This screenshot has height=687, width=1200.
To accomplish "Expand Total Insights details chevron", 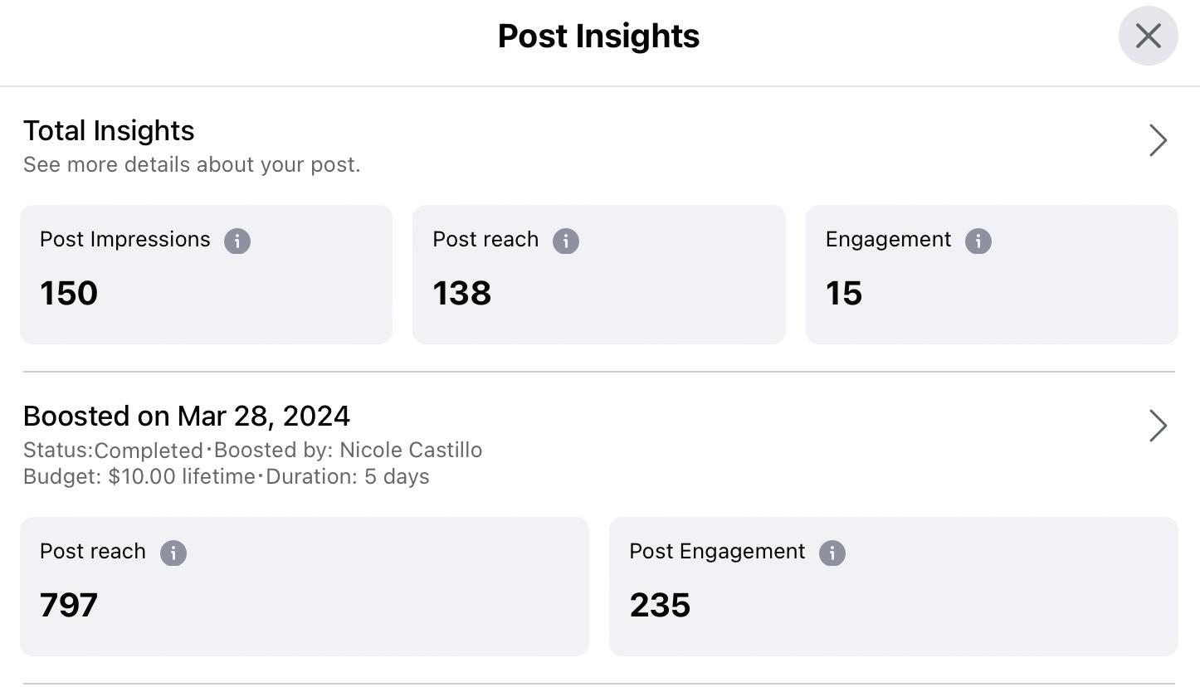I will tap(1158, 140).
